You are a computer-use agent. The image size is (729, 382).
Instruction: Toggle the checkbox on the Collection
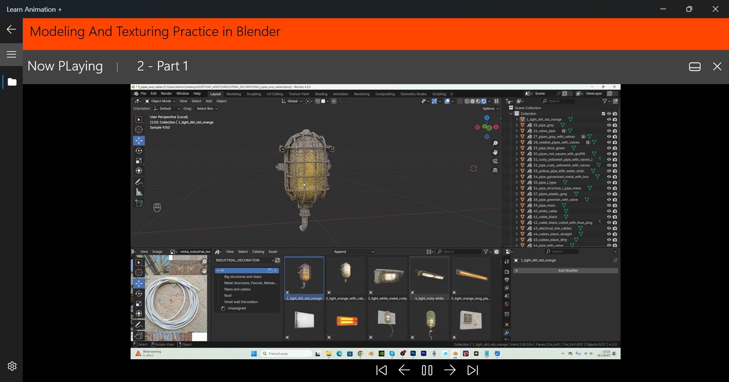tap(604, 114)
